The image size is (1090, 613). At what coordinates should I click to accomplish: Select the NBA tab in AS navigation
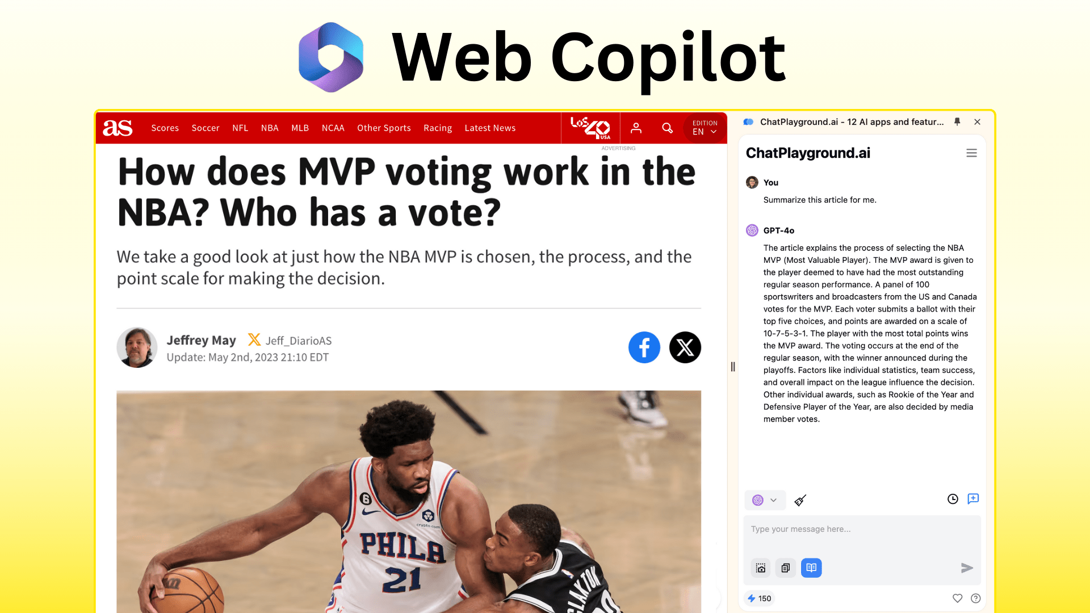(x=270, y=127)
